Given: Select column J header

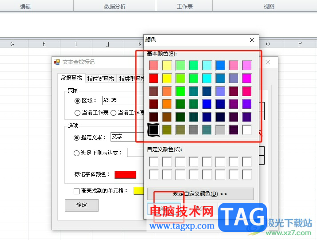Looking at the screenshot, I should pyautogui.click(x=108, y=44).
